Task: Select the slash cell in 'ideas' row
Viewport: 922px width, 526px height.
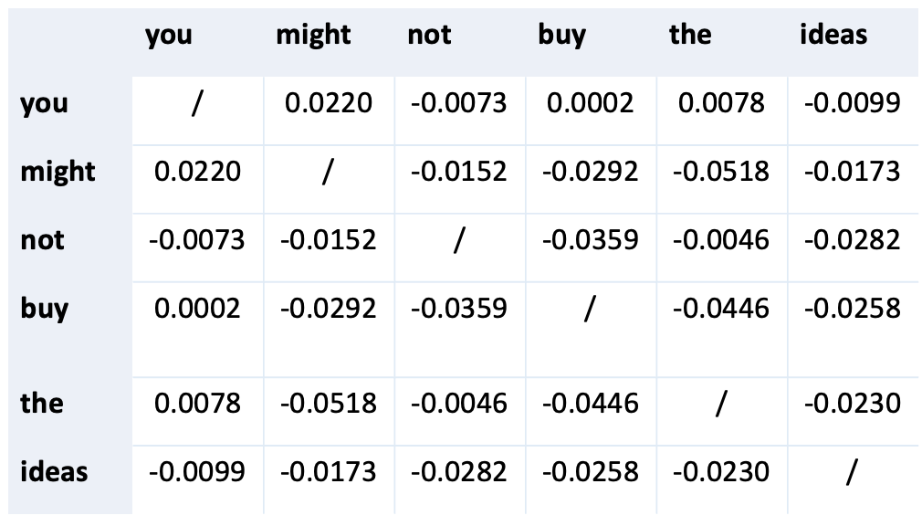Action: (x=852, y=472)
